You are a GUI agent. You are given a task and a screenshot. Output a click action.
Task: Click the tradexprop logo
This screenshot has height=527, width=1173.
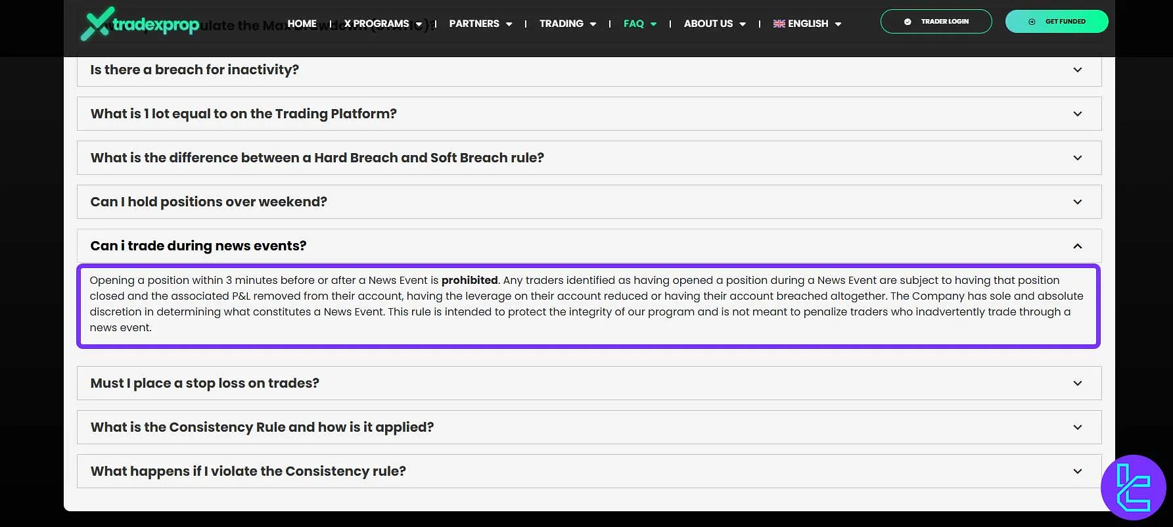point(140,24)
